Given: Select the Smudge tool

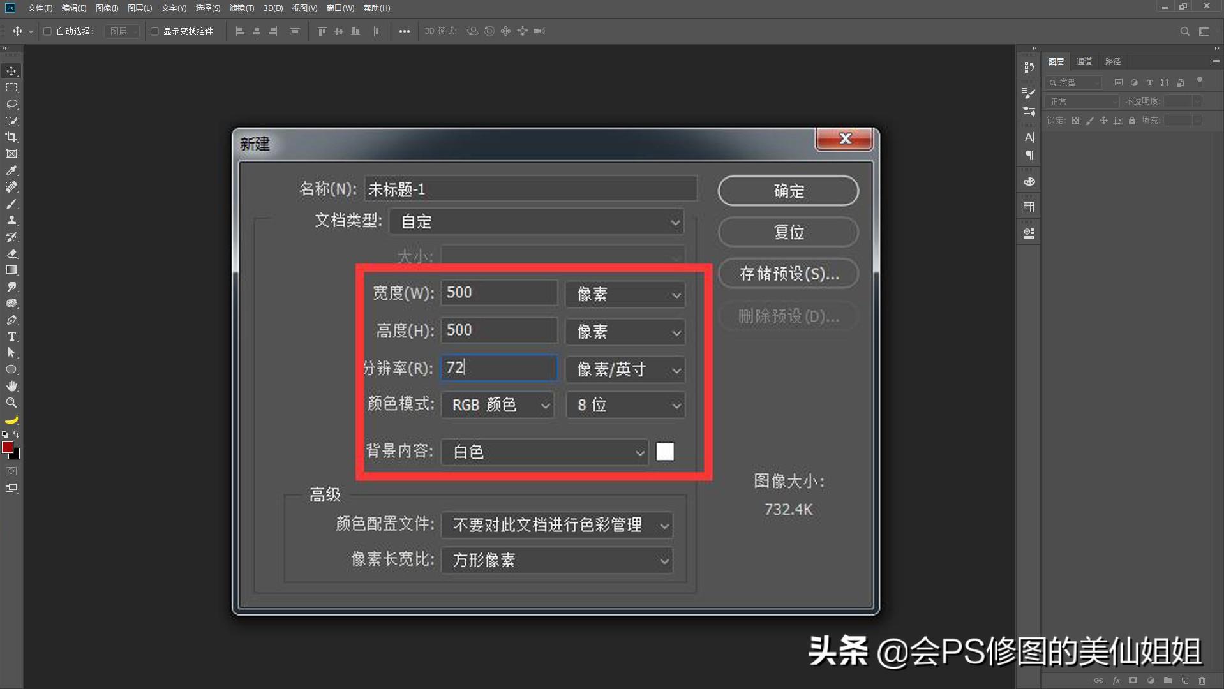Looking at the screenshot, I should (x=11, y=286).
